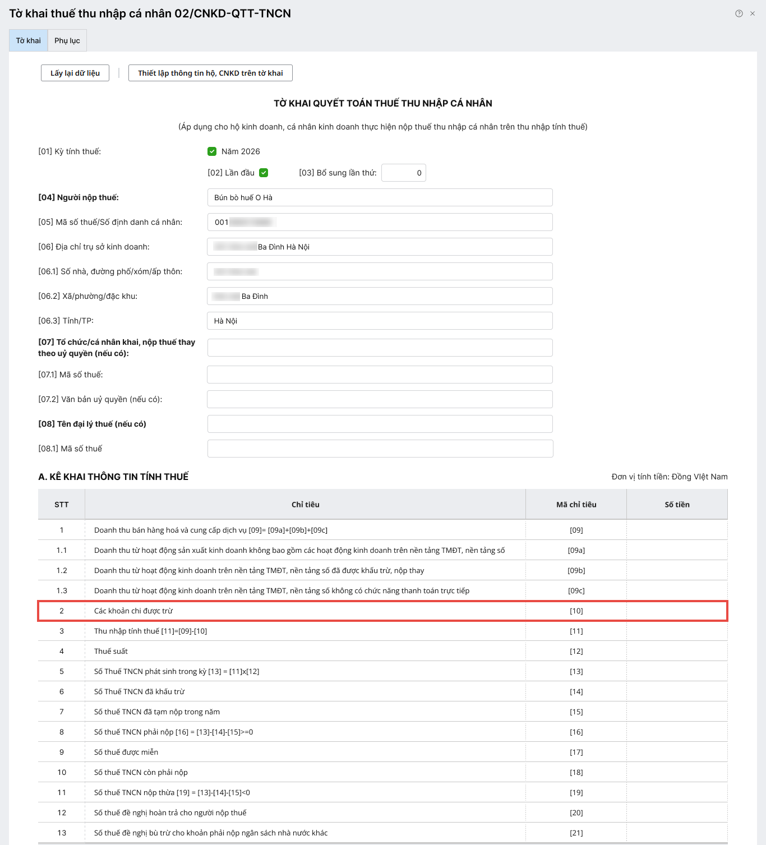Toggle the Năm 2026 checkbox
The width and height of the screenshot is (766, 845).
point(212,151)
